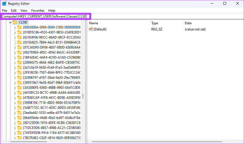The height and width of the screenshot is (144, 244).
Task: Expand the {018D5C66-4533-4307 key
Action: [x=15, y=33]
